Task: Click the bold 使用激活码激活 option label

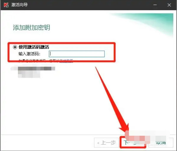Action: tap(33, 47)
